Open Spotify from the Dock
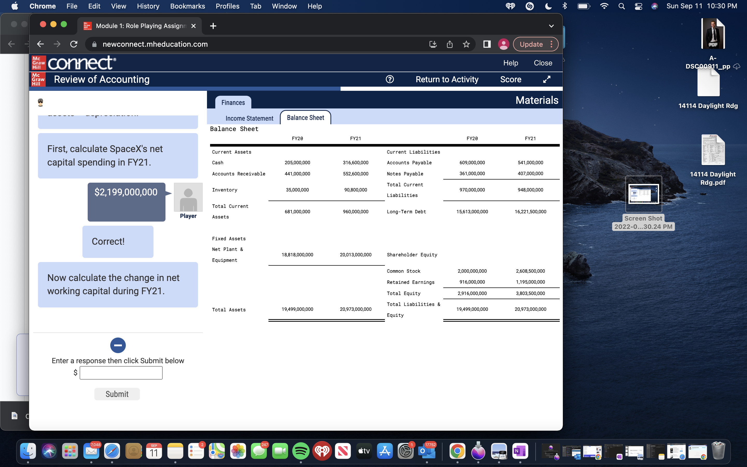The height and width of the screenshot is (467, 747). click(301, 451)
